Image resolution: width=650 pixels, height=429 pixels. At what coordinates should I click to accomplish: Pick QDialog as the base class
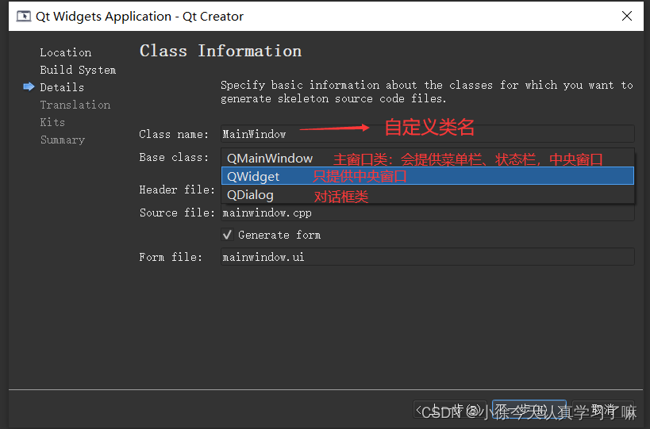click(x=428, y=194)
